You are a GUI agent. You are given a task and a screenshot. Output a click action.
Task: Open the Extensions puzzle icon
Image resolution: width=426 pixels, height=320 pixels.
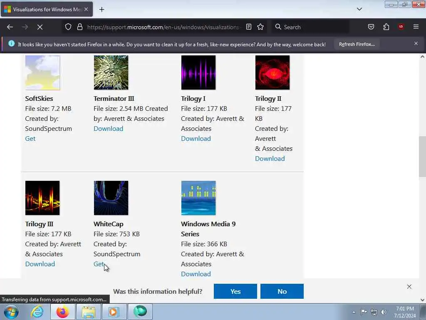(x=386, y=27)
